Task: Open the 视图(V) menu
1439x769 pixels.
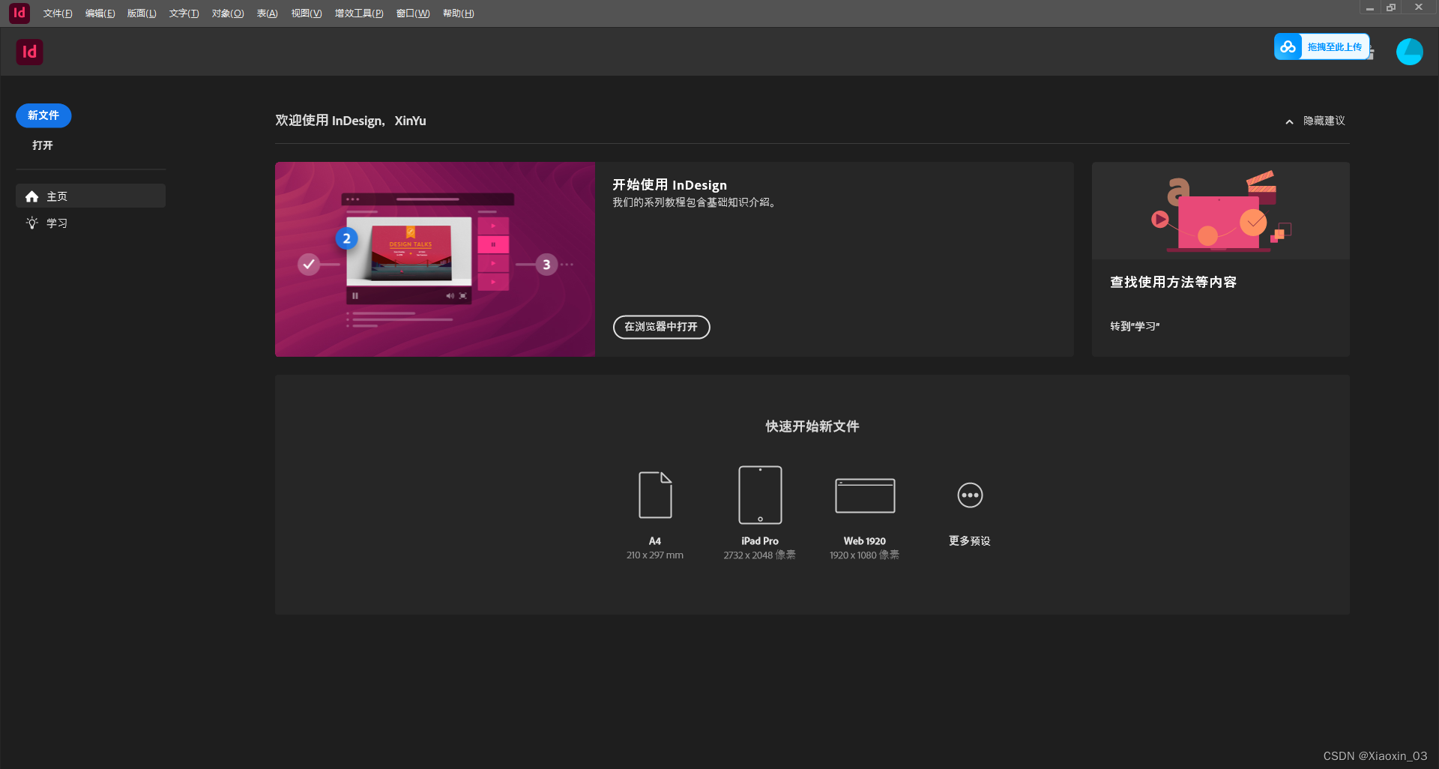Action: [x=307, y=13]
